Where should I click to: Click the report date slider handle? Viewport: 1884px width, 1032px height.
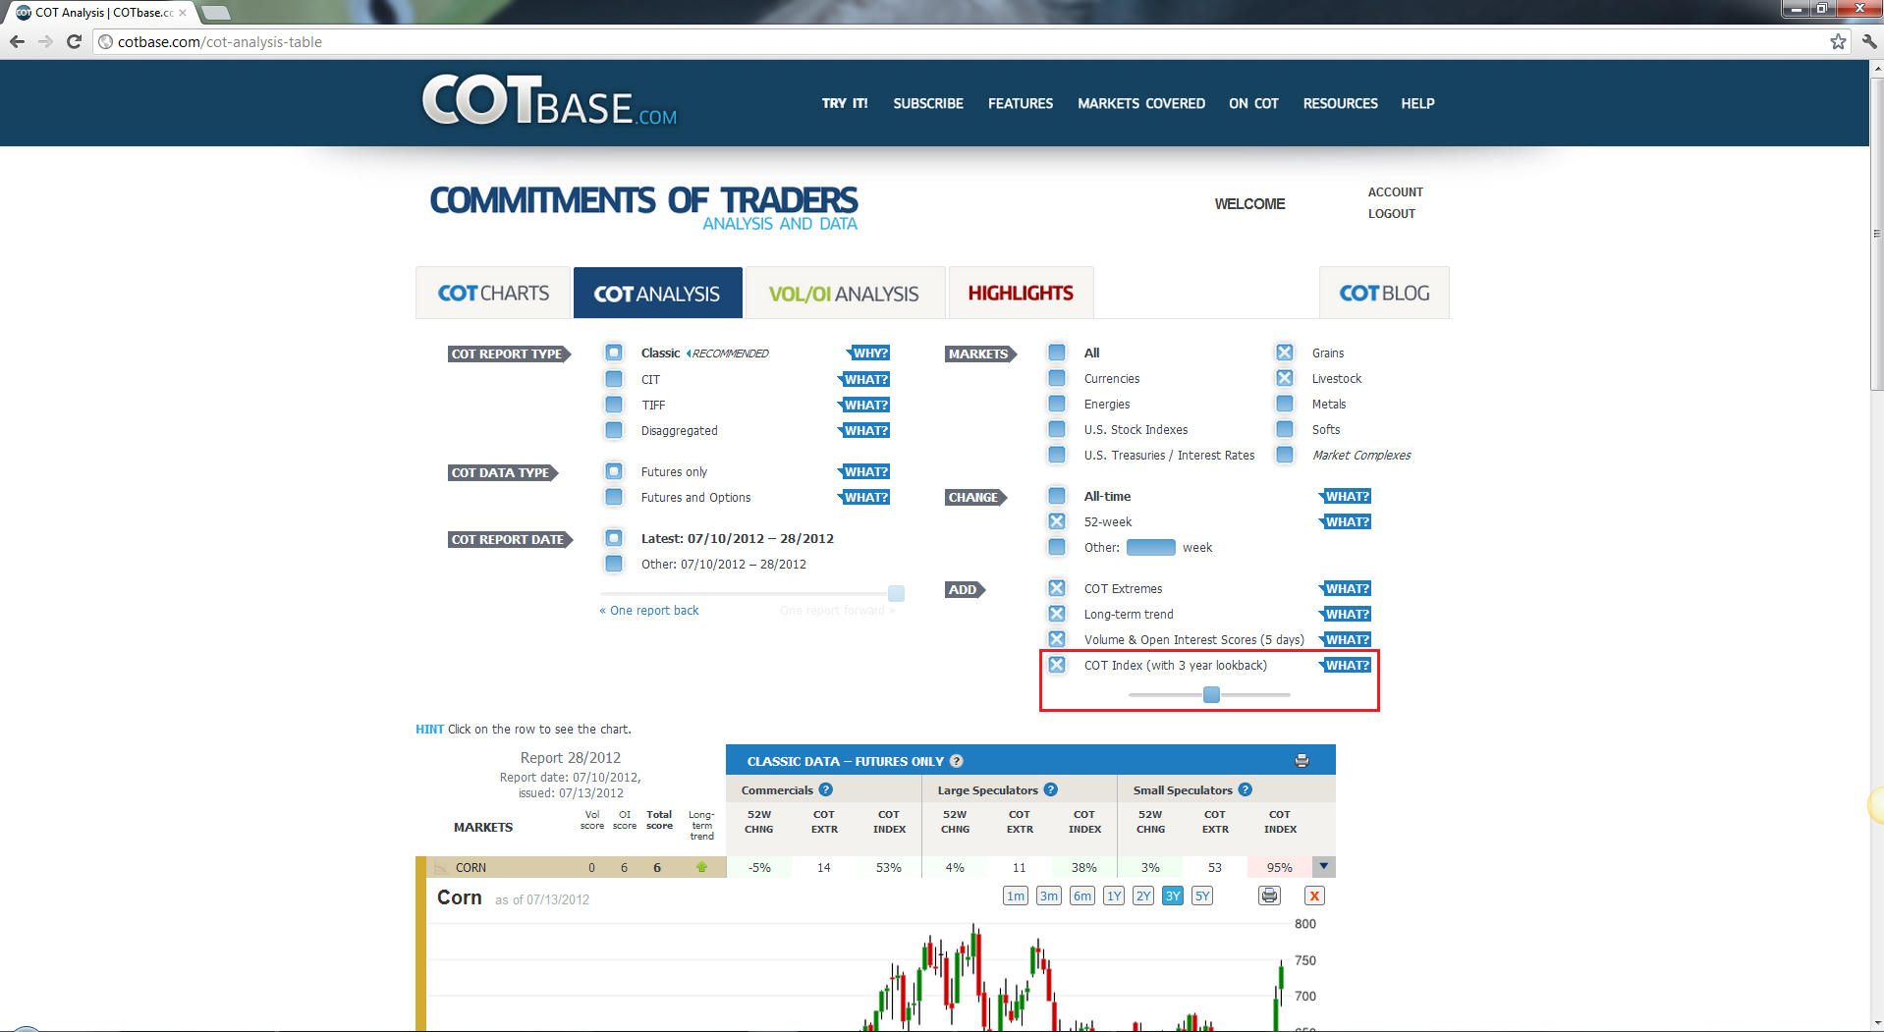896,593
